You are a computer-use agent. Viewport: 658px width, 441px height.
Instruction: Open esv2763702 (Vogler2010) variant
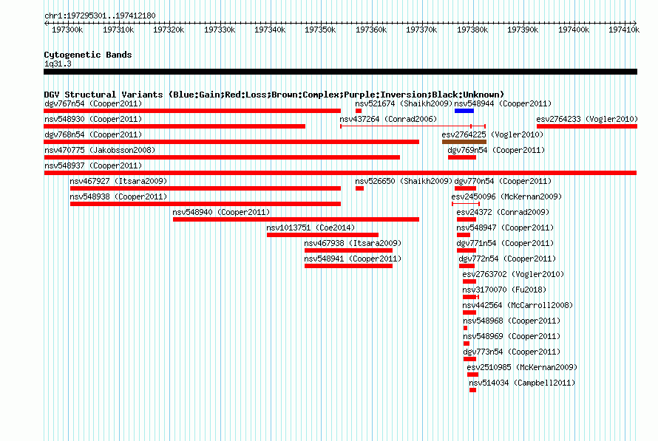pyautogui.click(x=513, y=274)
